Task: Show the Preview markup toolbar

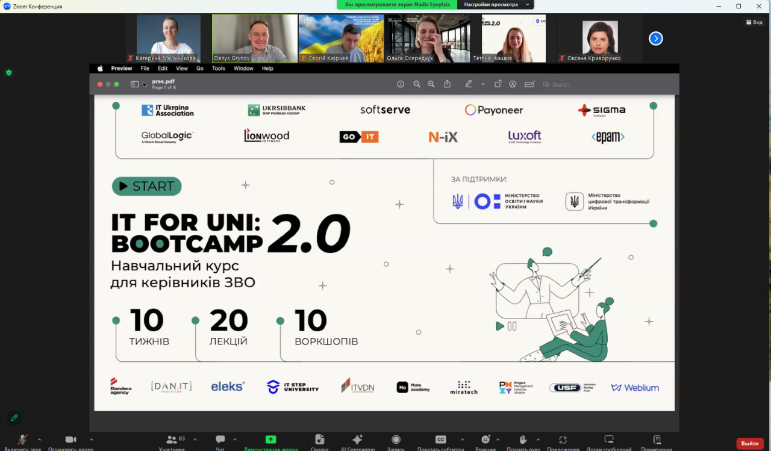Action: tap(513, 84)
